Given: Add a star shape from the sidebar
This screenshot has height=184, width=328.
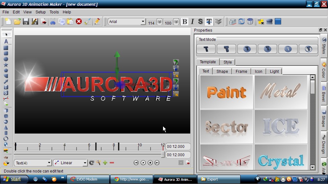Looking at the screenshot, I should click(x=6, y=65).
